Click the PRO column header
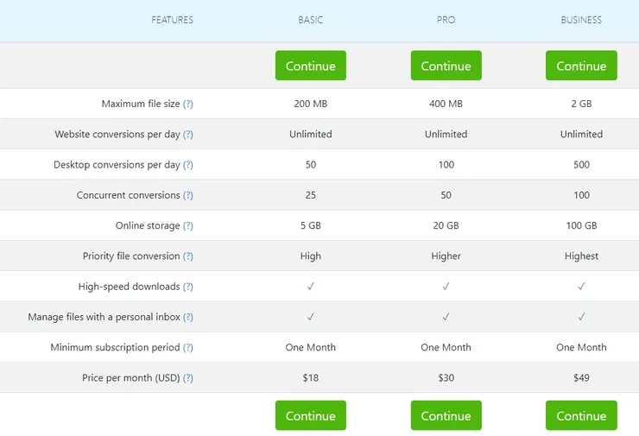639x436 pixels. (446, 20)
